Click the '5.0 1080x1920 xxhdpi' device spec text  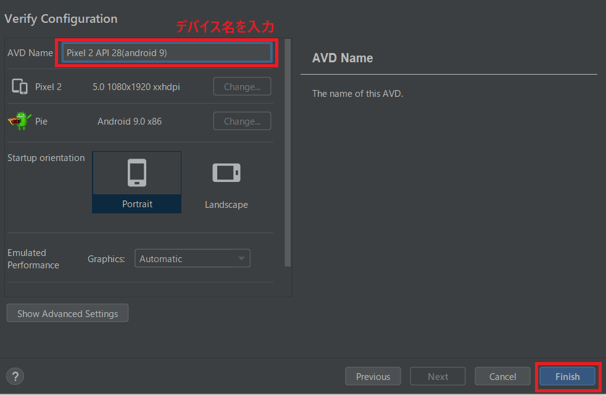[136, 87]
